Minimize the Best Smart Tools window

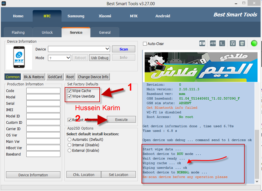click(236, 3)
